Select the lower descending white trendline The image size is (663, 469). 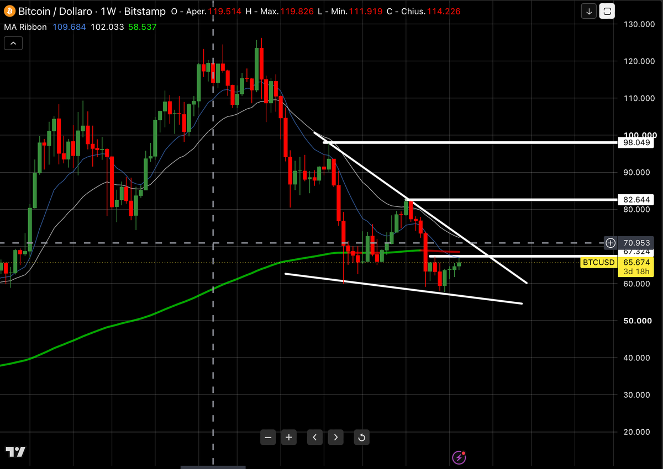[403, 289]
